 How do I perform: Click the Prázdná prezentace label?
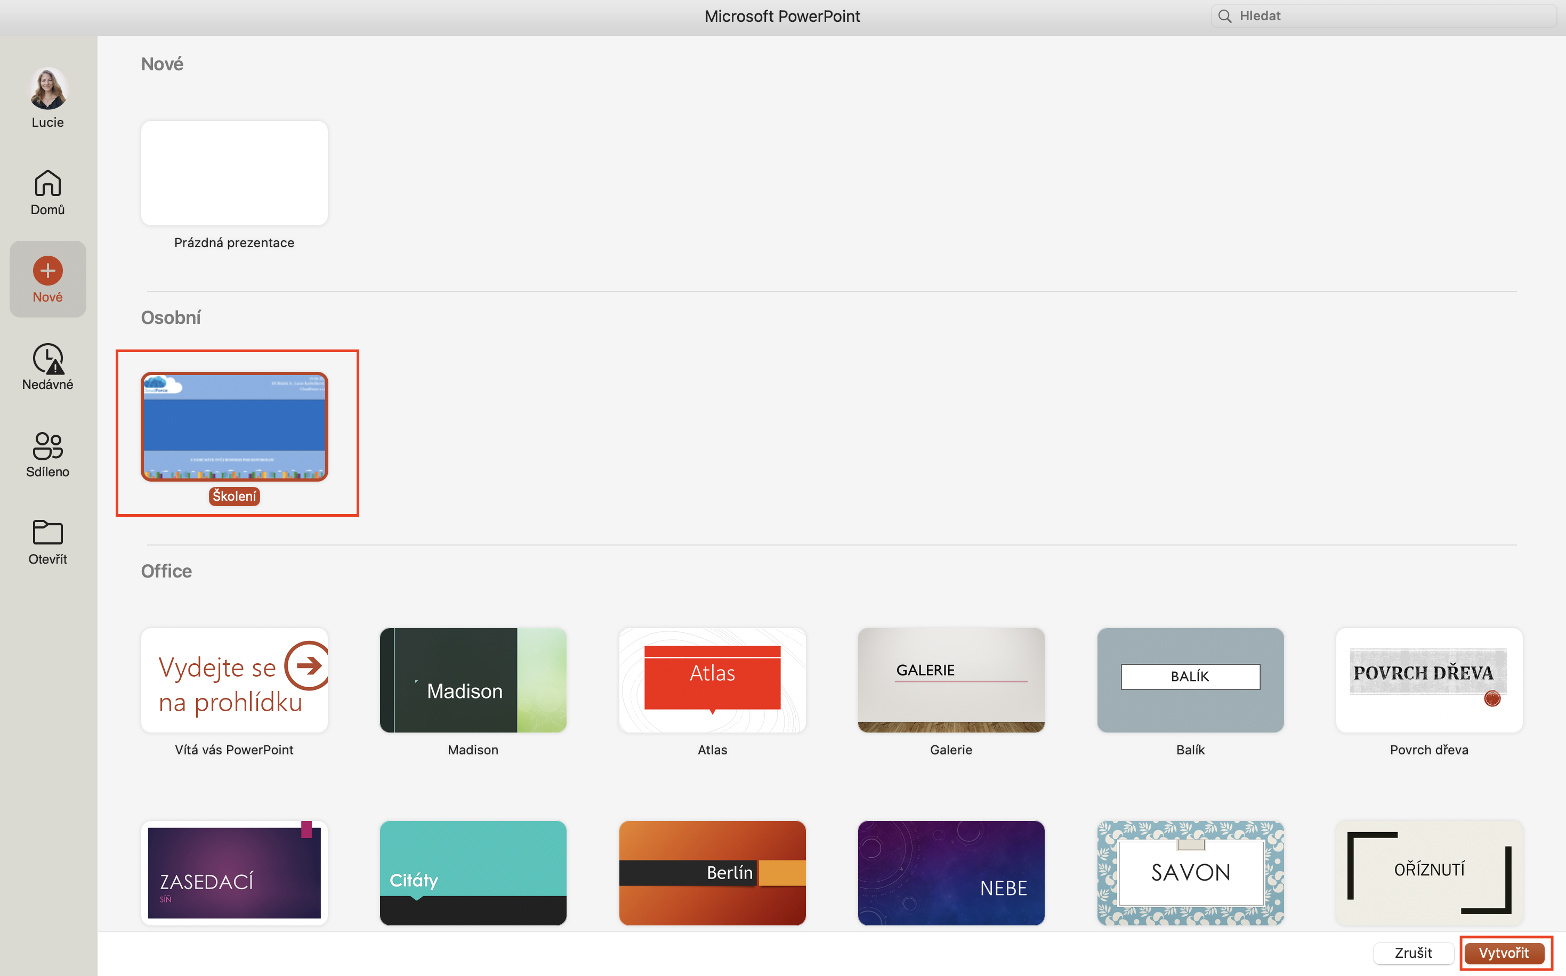(235, 243)
